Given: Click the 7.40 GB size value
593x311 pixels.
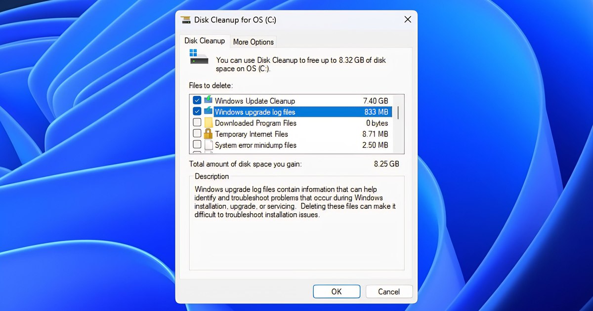Looking at the screenshot, I should 376,101.
